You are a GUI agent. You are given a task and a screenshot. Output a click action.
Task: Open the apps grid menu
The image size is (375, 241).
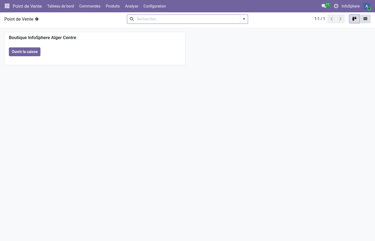point(7,6)
